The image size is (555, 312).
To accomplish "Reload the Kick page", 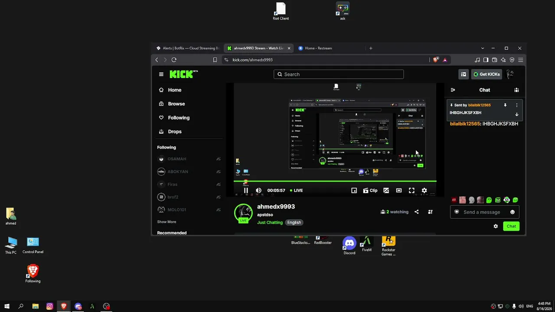I will tap(174, 60).
